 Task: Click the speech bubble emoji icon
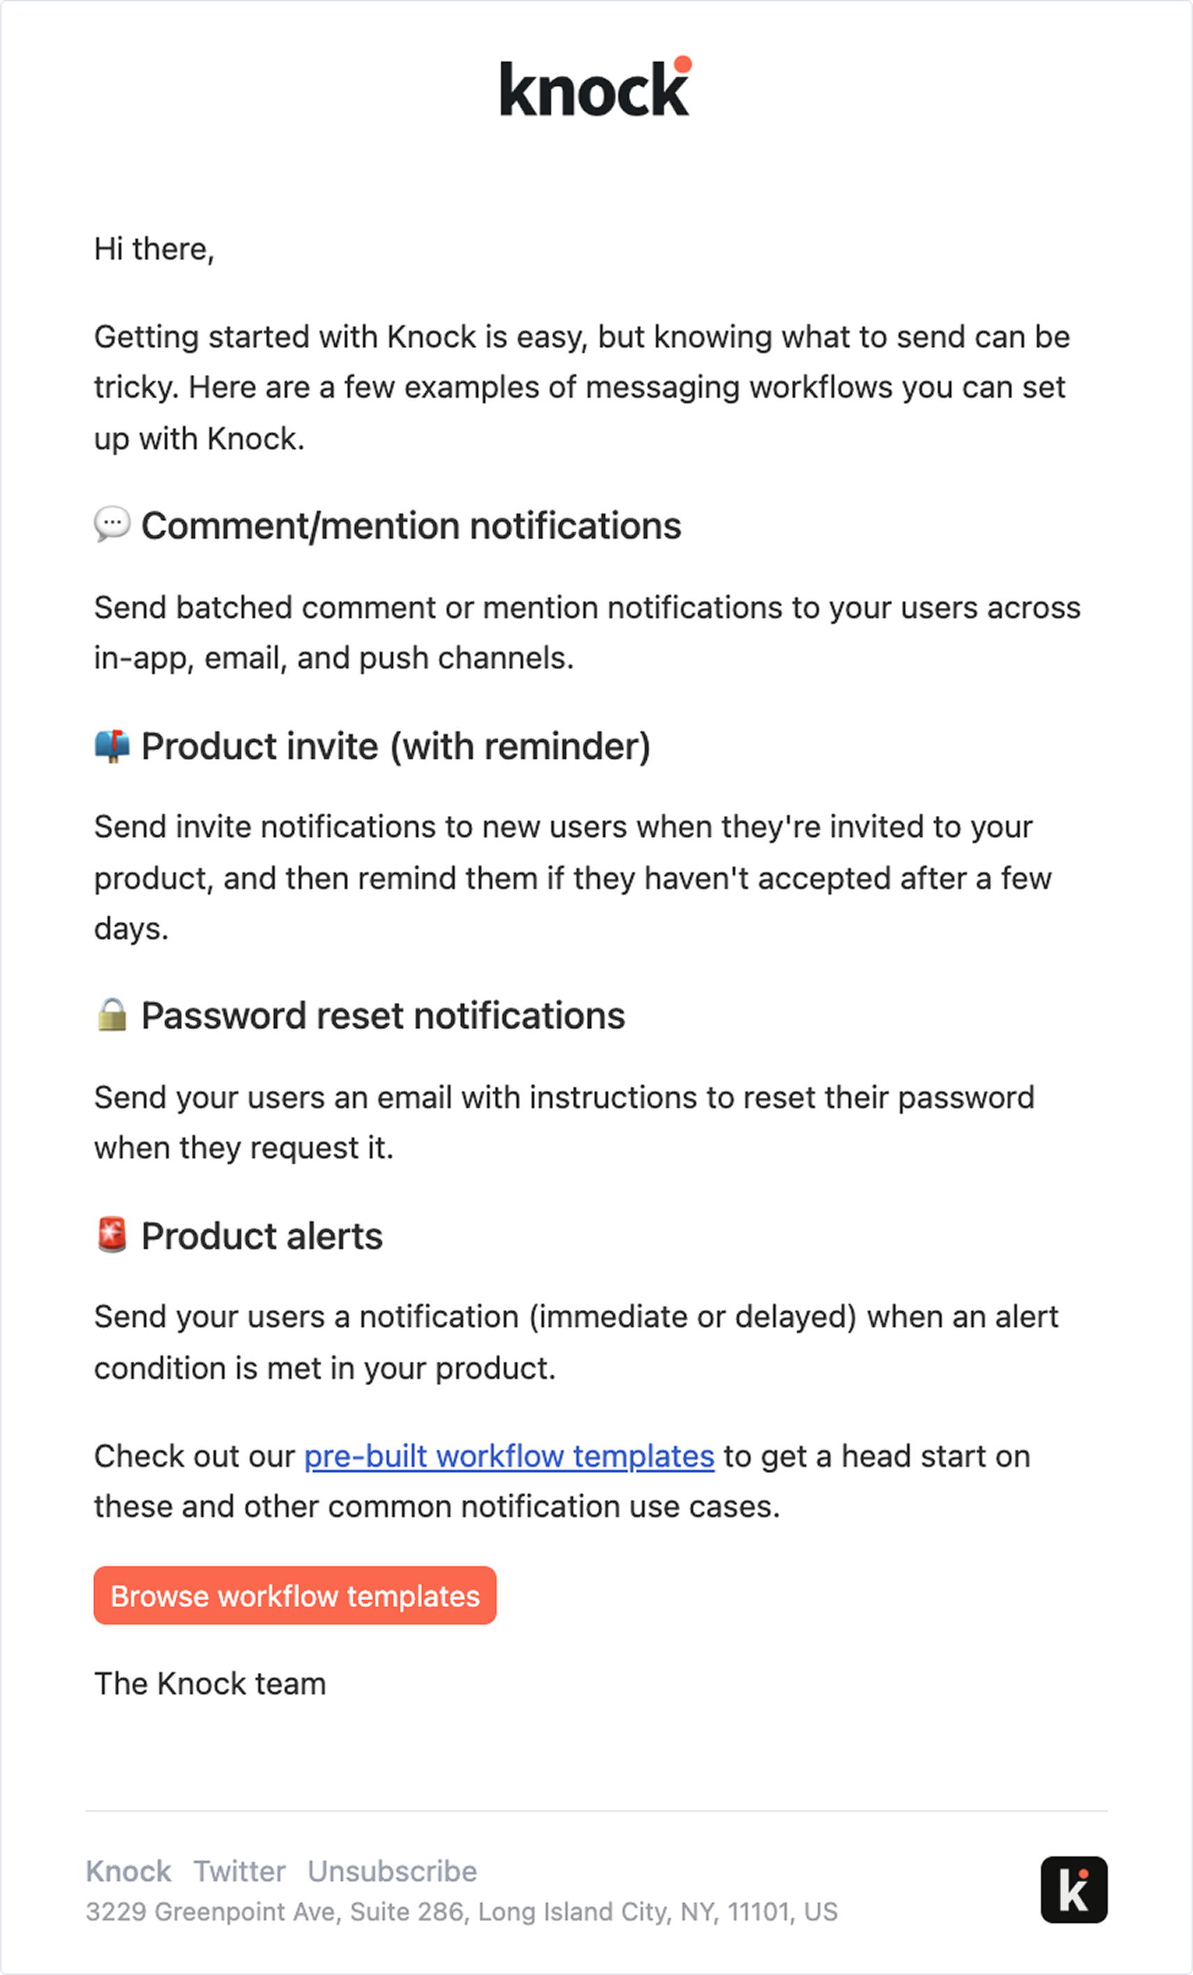click(x=112, y=524)
